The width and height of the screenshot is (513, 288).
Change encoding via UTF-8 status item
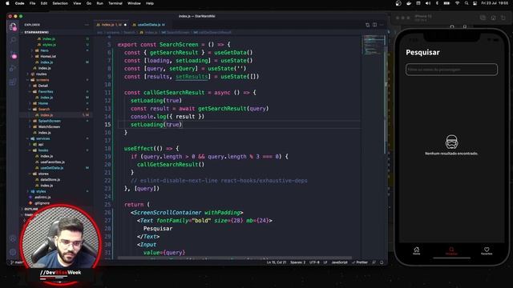314,262
